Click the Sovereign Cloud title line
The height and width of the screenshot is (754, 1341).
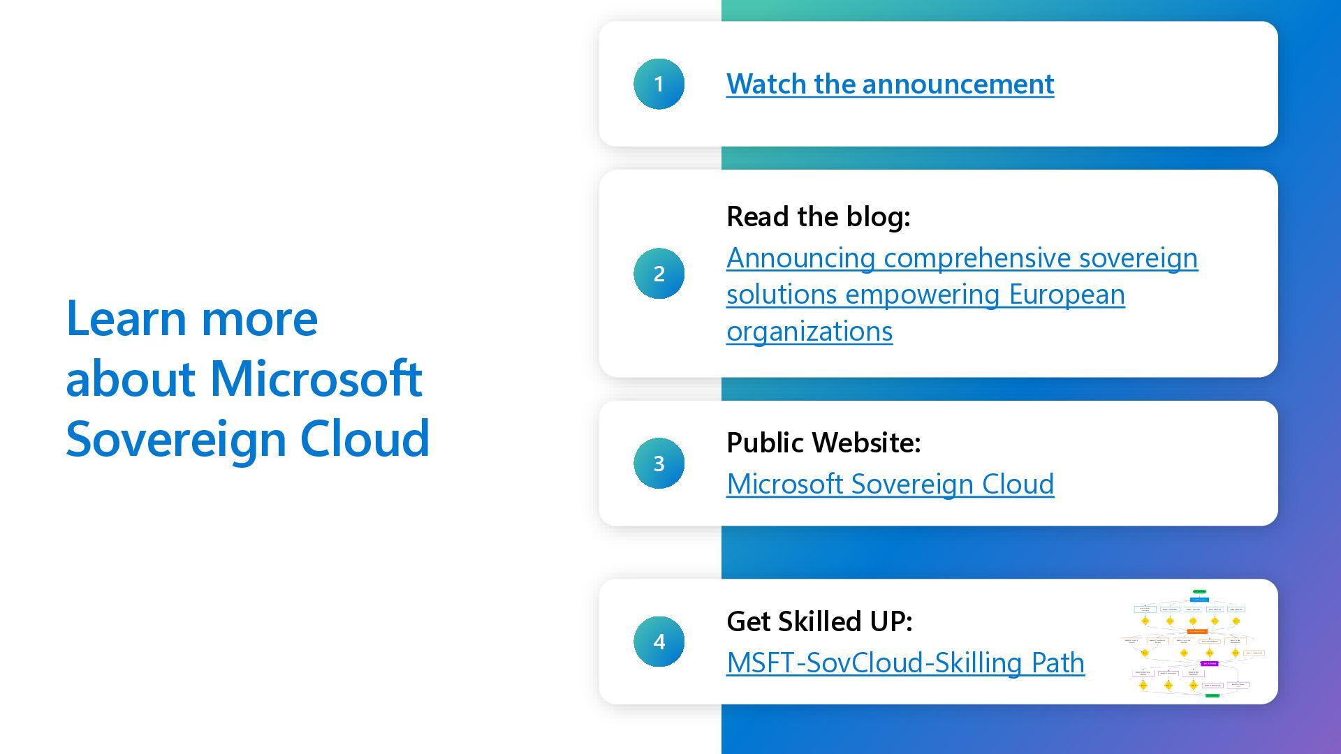point(247,438)
